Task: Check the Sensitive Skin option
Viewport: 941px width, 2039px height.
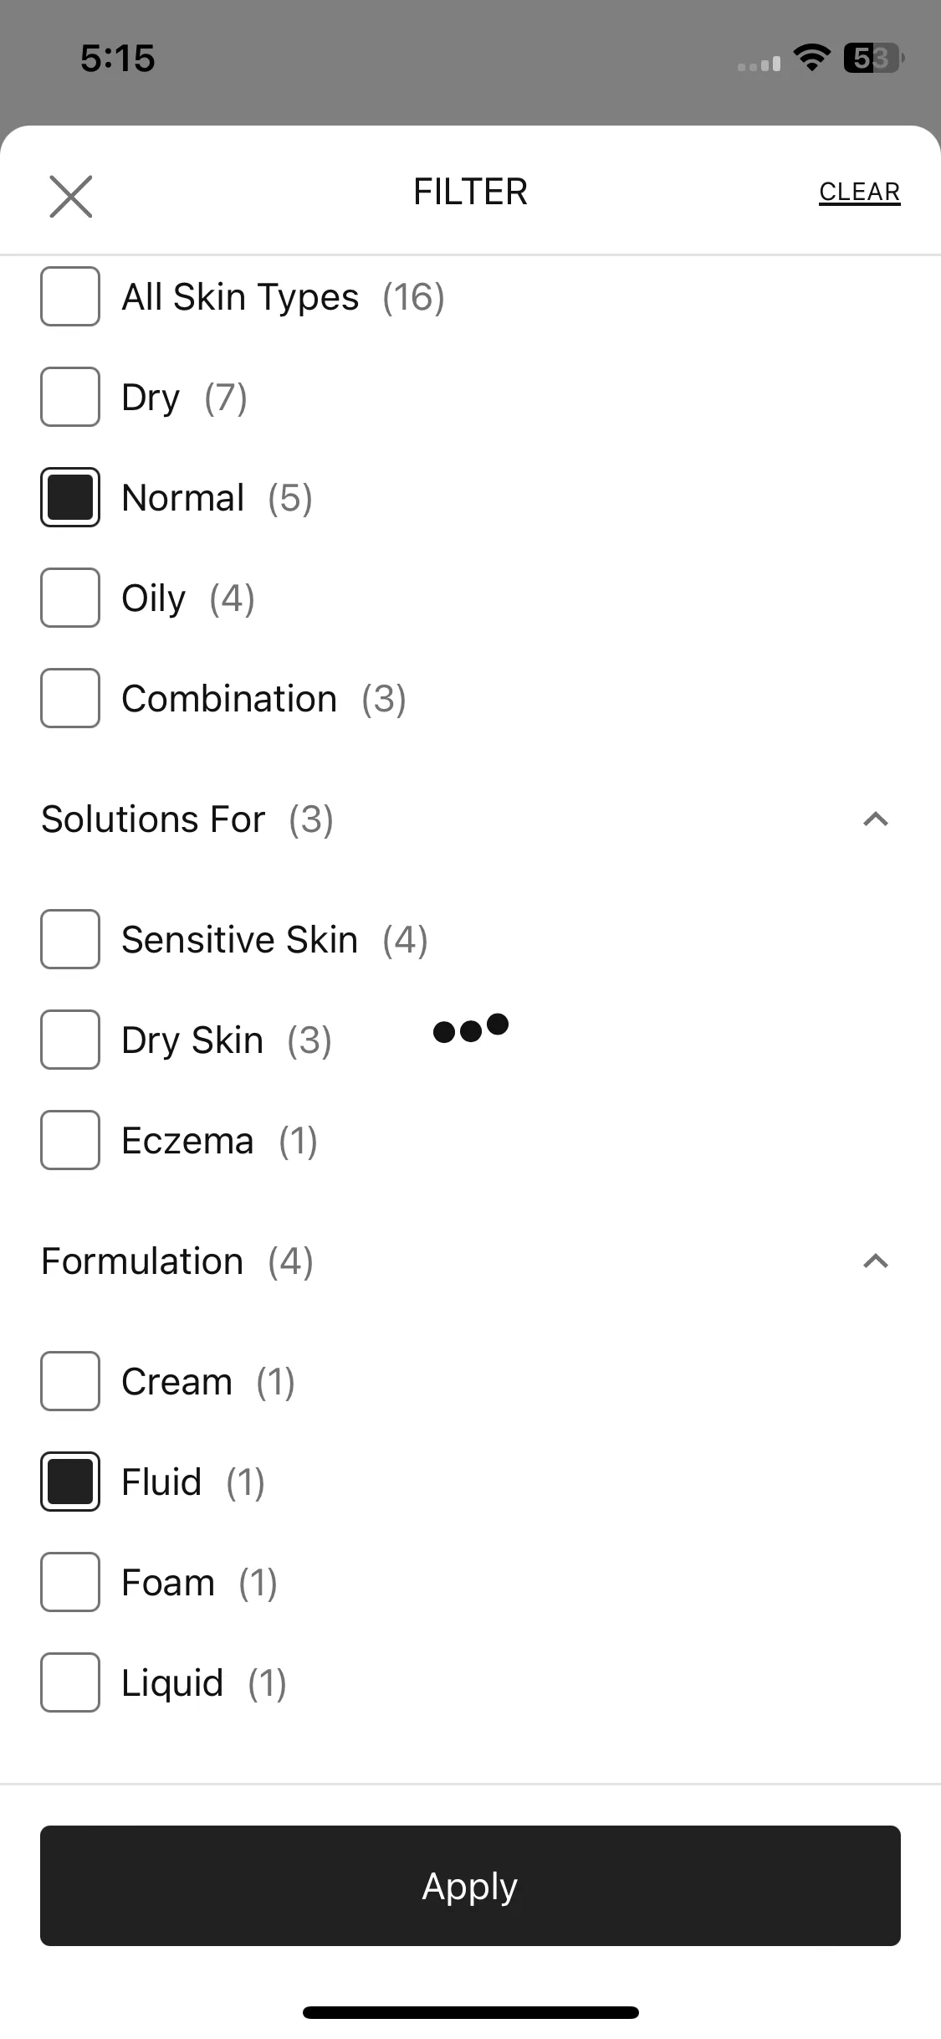Action: (70, 939)
